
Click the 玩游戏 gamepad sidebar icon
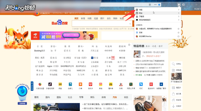(x=173, y=100)
